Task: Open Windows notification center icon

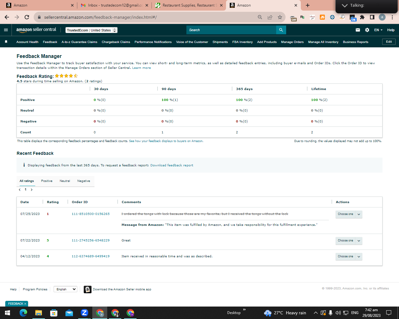Action: [x=389, y=313]
